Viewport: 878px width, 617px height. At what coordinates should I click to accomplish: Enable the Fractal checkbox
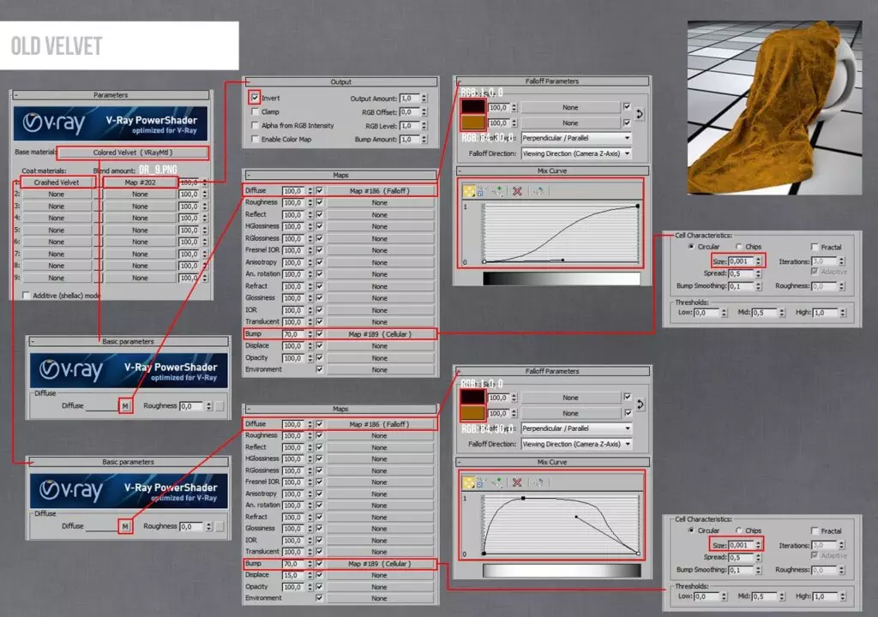click(817, 247)
